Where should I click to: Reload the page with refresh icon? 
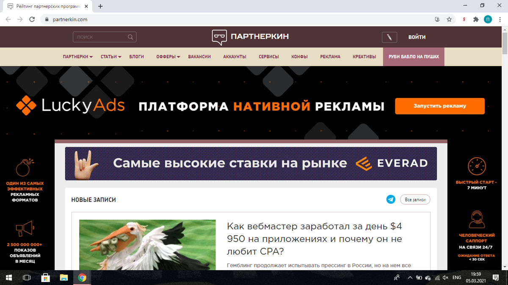click(32, 19)
